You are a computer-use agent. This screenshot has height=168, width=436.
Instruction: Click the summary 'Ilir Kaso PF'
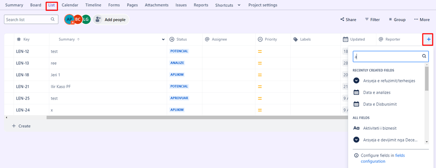[x=61, y=87]
